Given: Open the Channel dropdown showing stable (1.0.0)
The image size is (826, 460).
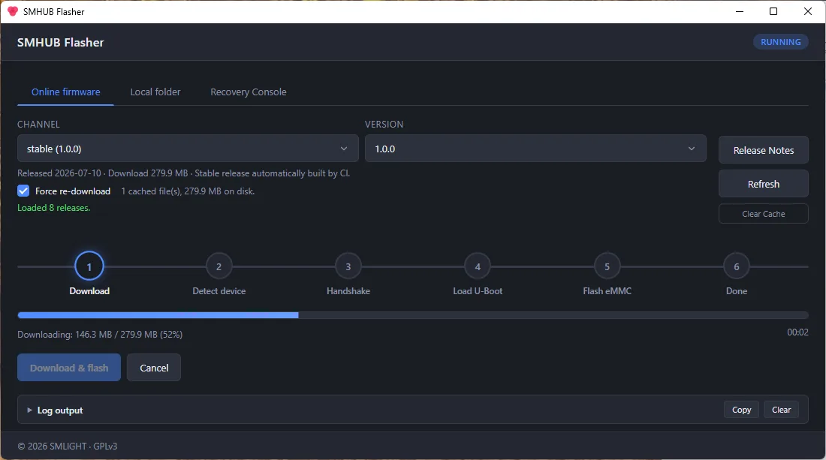Looking at the screenshot, I should click(x=188, y=149).
